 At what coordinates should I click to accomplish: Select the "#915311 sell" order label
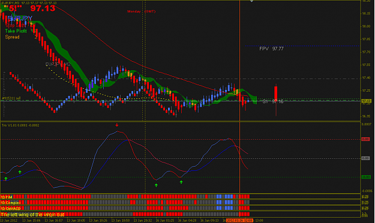(x=11, y=98)
